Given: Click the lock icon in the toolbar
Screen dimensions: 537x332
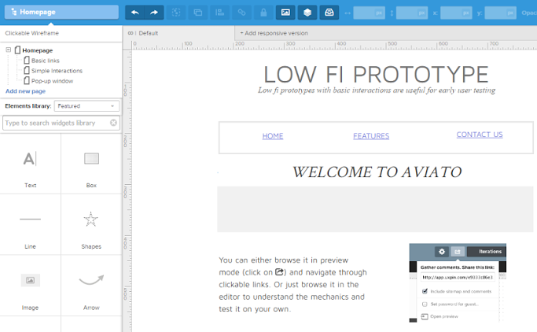Looking at the screenshot, I should pyautogui.click(x=263, y=13).
